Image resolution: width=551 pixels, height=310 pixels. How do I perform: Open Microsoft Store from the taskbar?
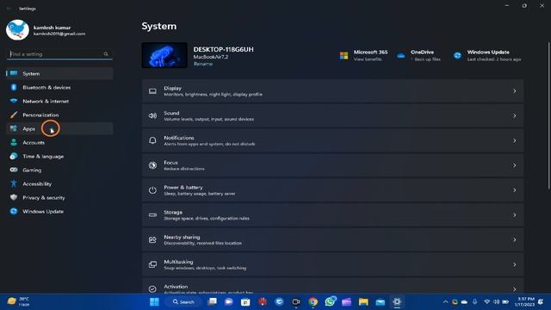click(x=245, y=301)
